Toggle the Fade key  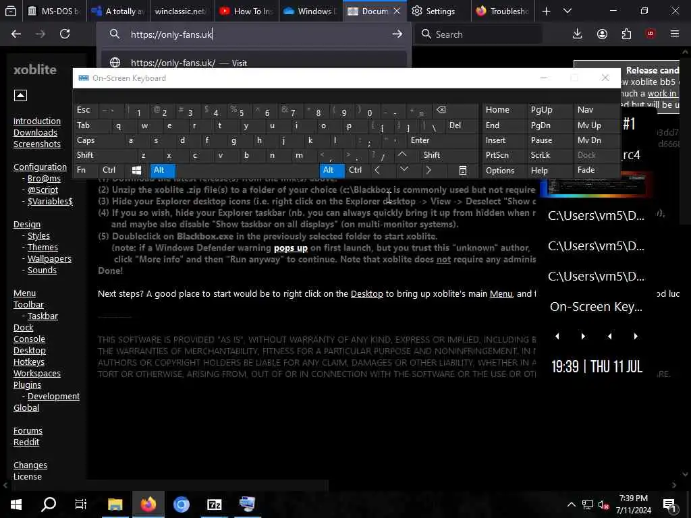[597, 170]
